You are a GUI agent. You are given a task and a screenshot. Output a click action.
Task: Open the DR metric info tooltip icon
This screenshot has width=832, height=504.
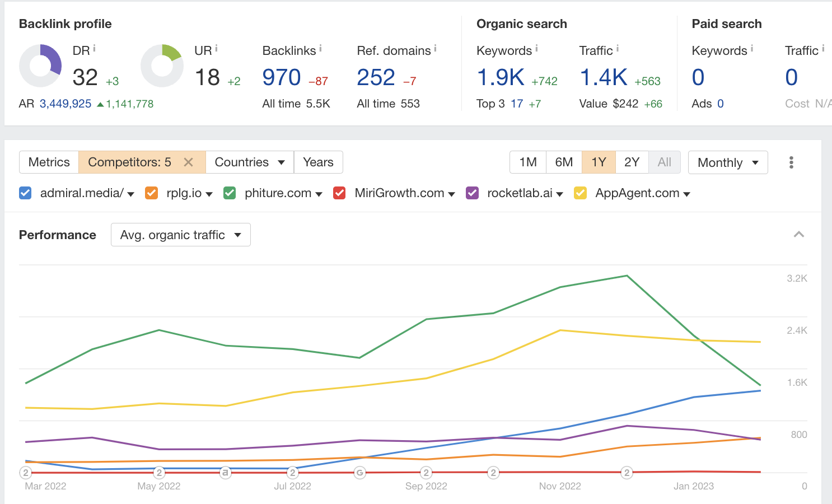point(94,47)
